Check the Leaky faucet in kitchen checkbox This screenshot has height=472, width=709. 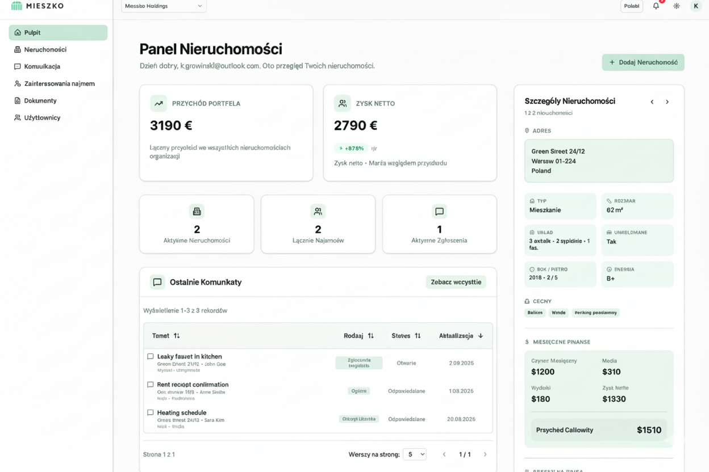point(151,357)
